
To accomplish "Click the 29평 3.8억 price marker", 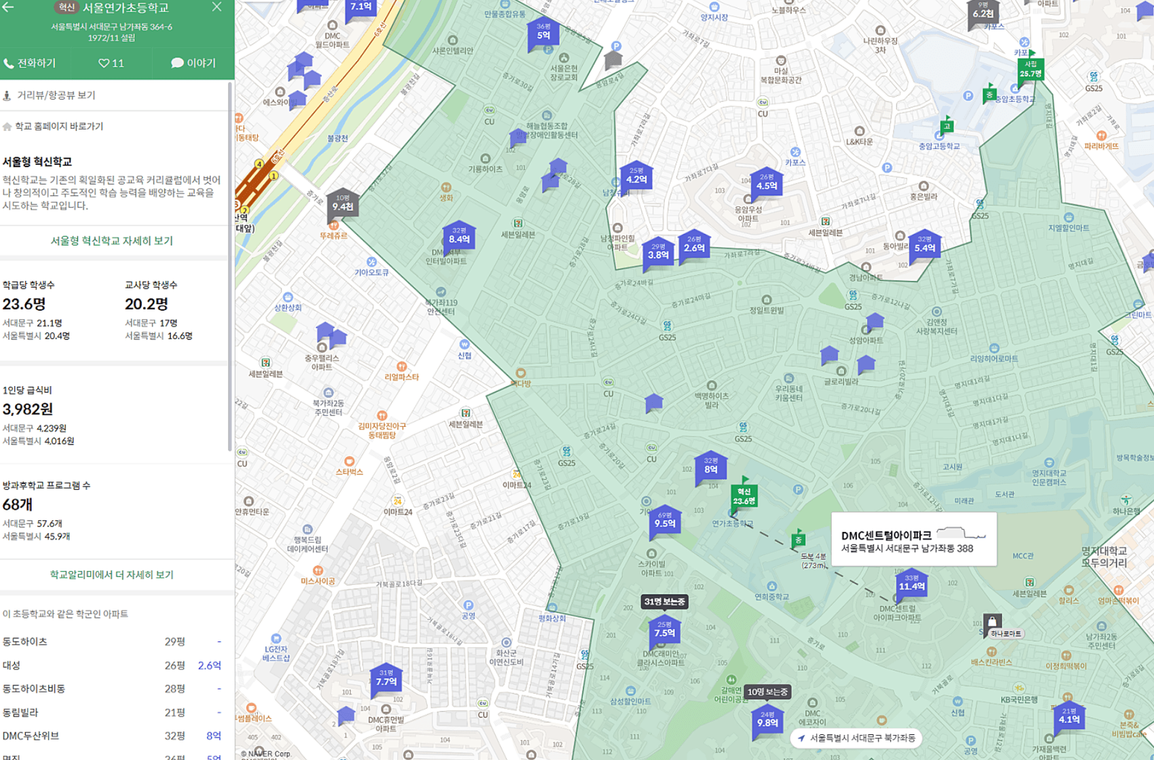I will (657, 253).
